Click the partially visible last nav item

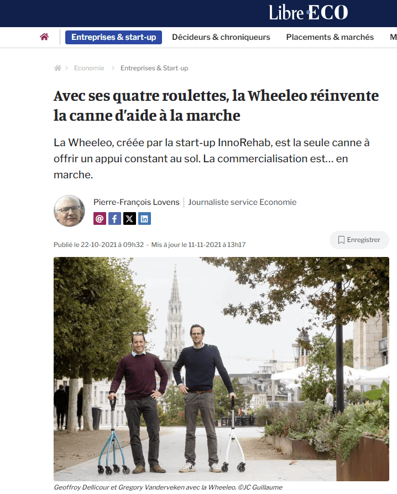(x=393, y=37)
